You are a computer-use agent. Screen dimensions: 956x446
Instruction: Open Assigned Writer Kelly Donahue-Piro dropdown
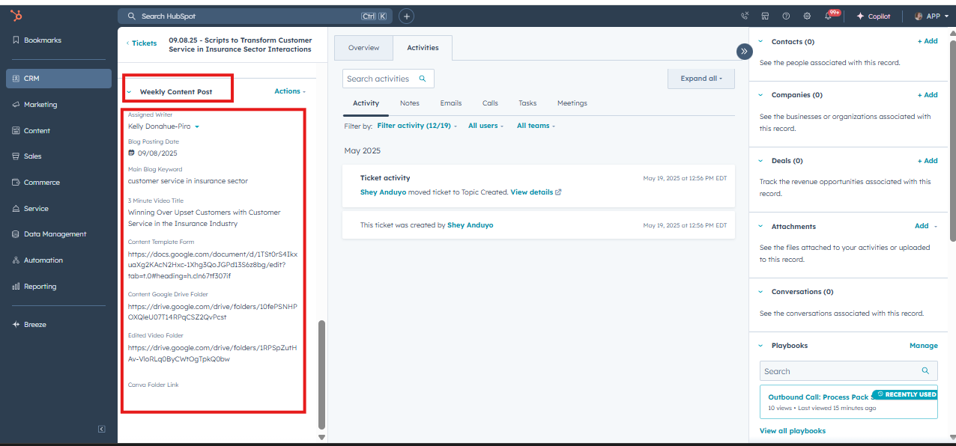[x=163, y=126]
